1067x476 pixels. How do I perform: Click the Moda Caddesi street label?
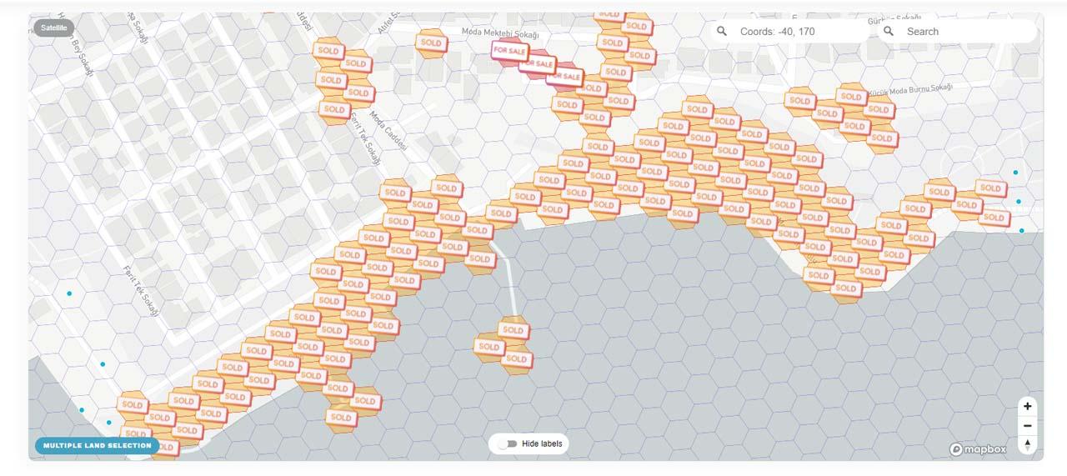(388, 131)
